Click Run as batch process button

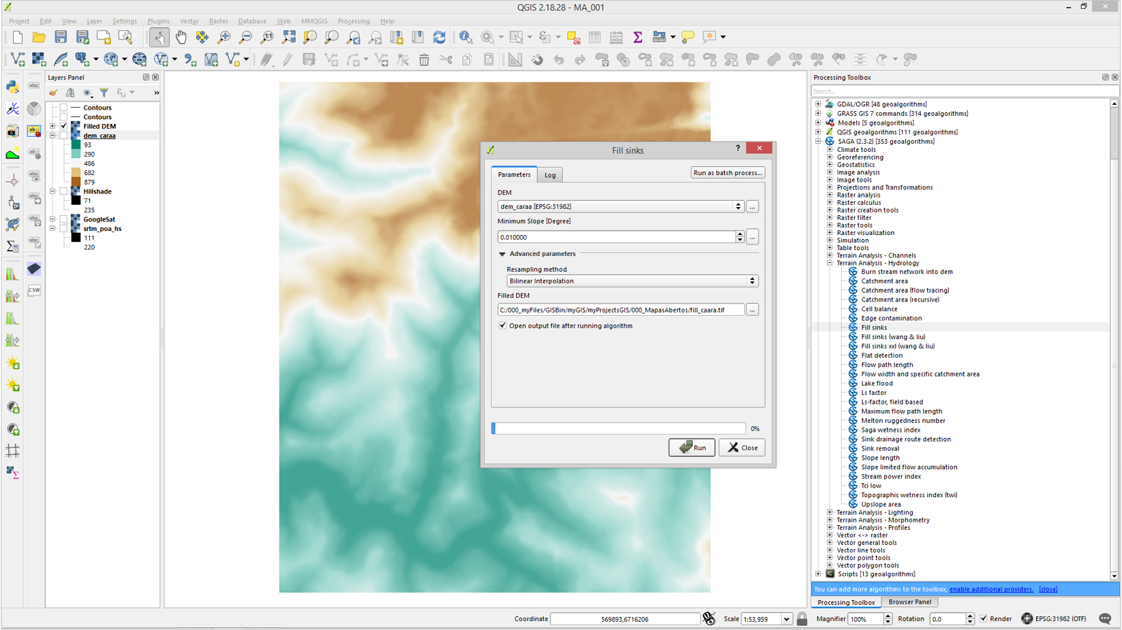tap(727, 173)
